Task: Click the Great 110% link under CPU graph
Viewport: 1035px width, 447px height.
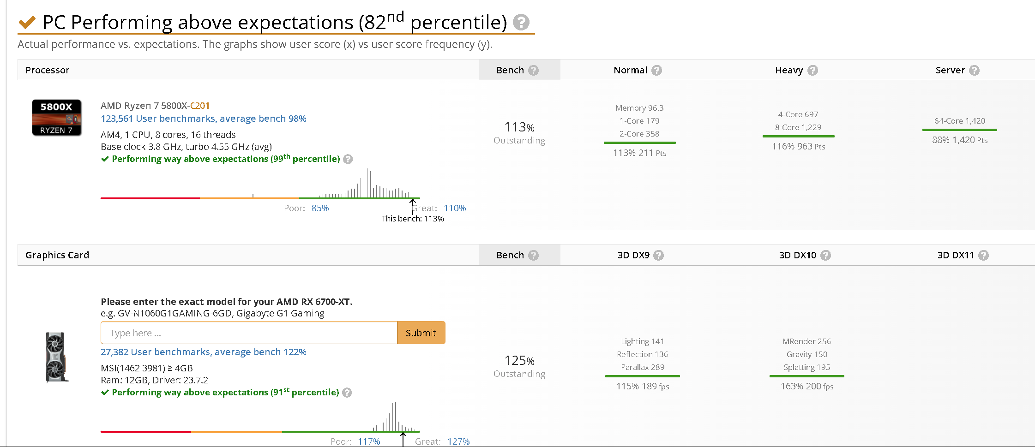Action: [455, 208]
